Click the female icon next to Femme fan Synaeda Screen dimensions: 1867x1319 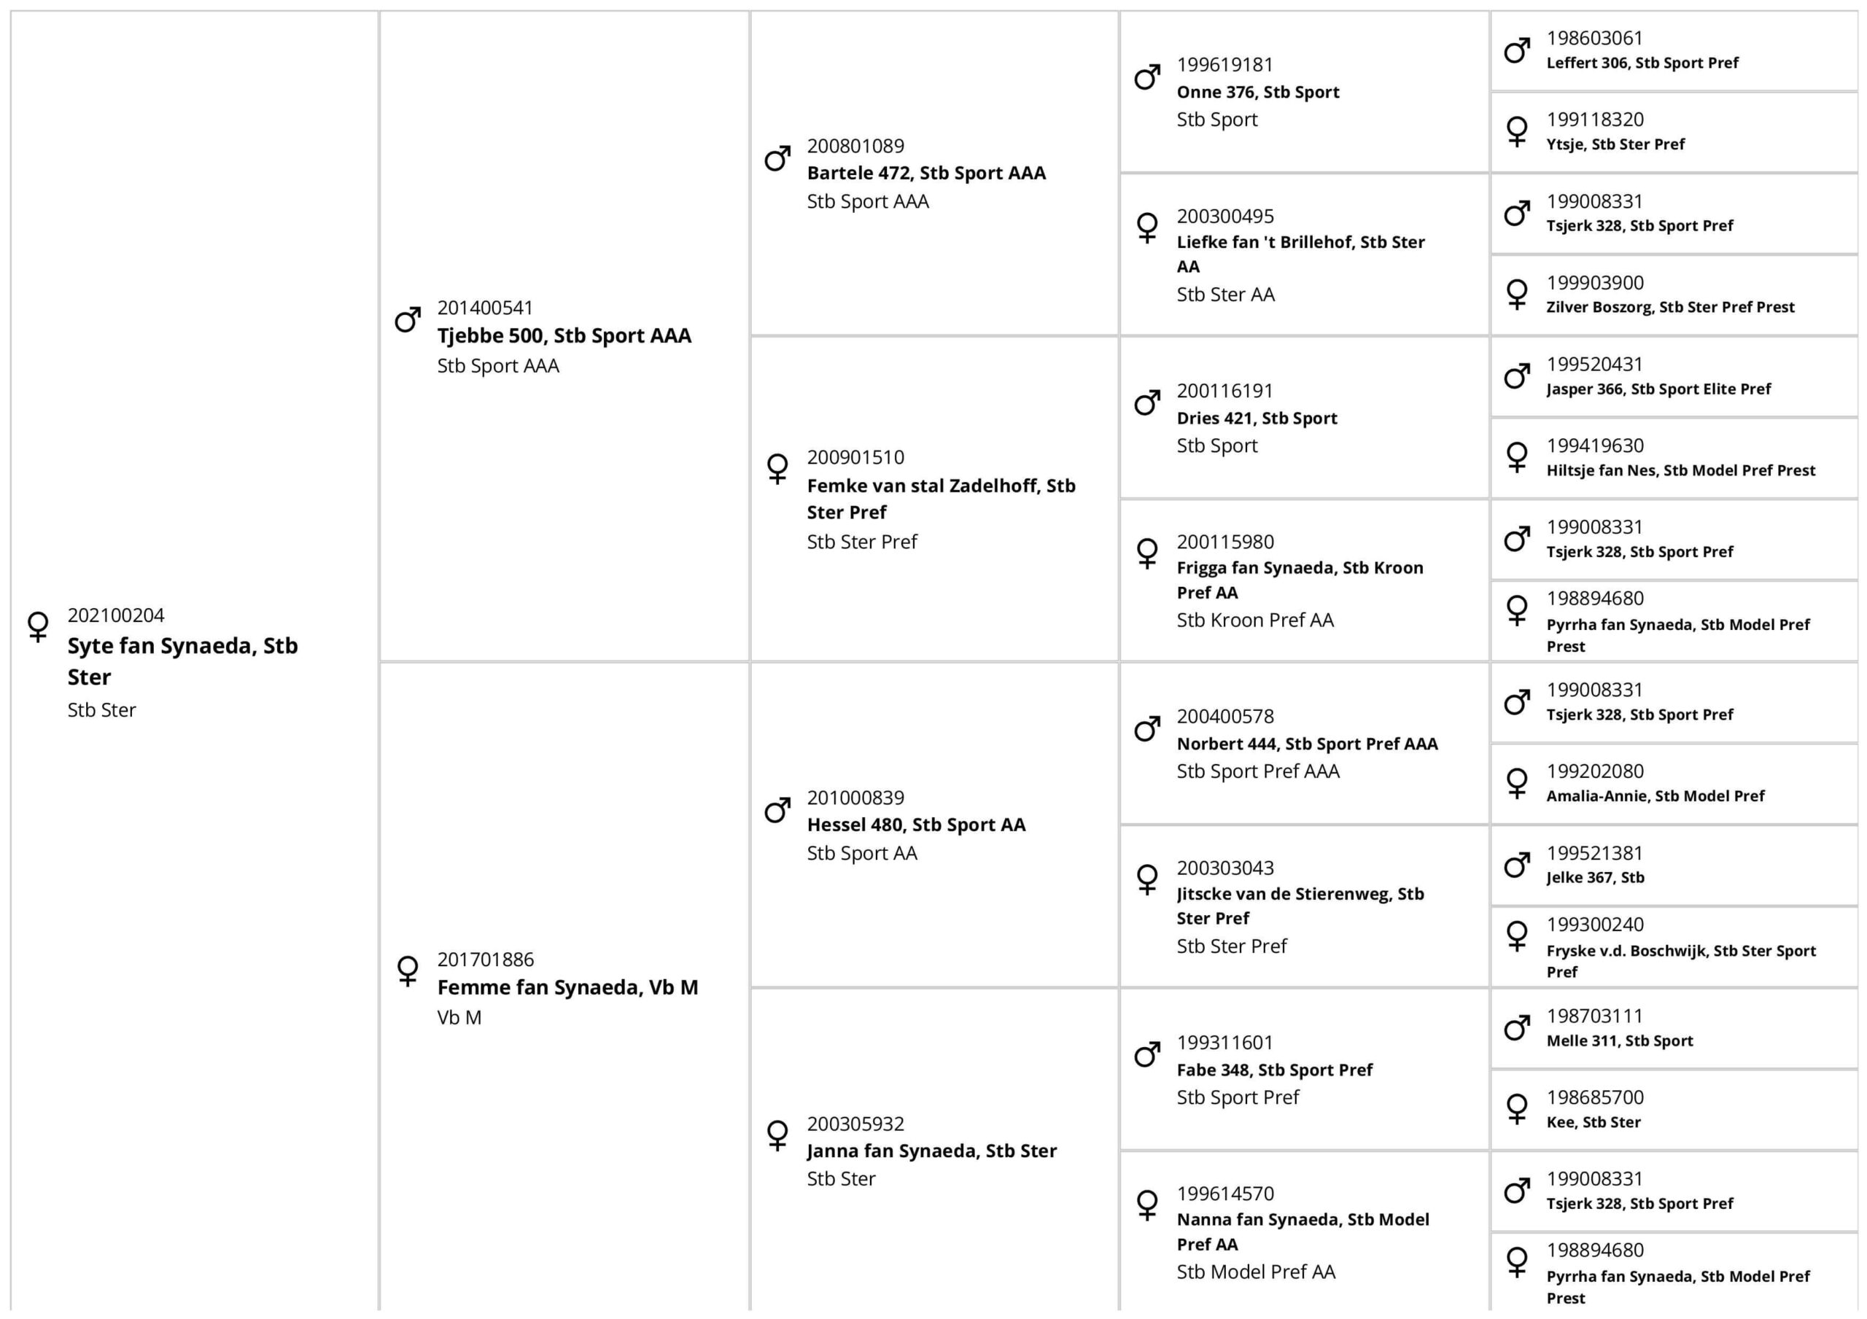[408, 970]
